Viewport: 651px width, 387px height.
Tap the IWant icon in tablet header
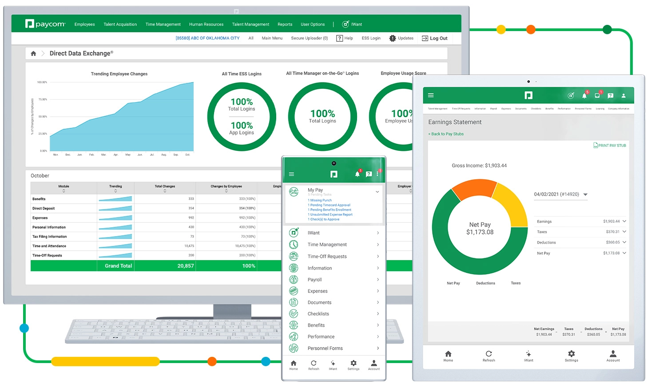(x=571, y=95)
